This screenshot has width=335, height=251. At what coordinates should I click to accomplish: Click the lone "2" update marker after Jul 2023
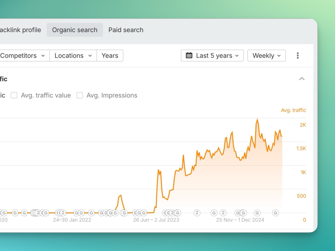[x=197, y=213]
